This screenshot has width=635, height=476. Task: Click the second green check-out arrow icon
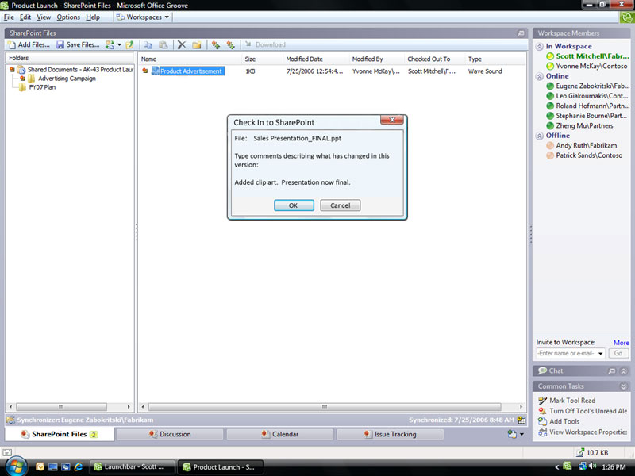pos(231,44)
